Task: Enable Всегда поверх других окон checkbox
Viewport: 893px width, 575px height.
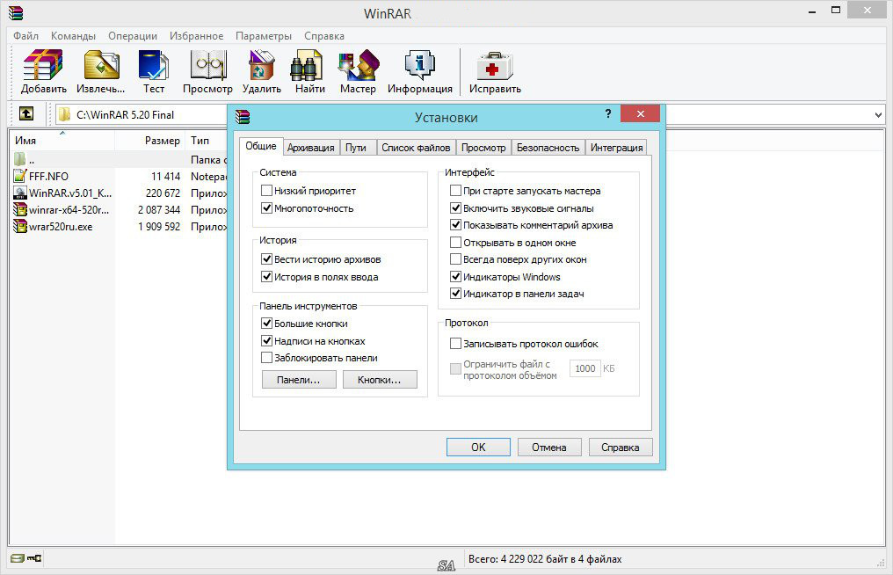Action: [455, 259]
